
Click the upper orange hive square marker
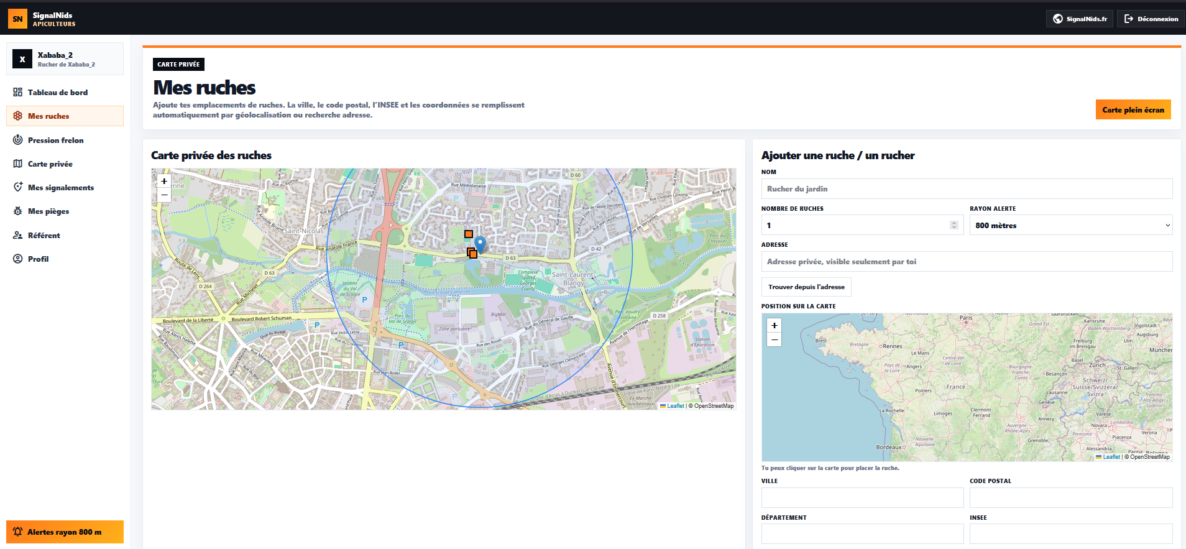pos(469,234)
